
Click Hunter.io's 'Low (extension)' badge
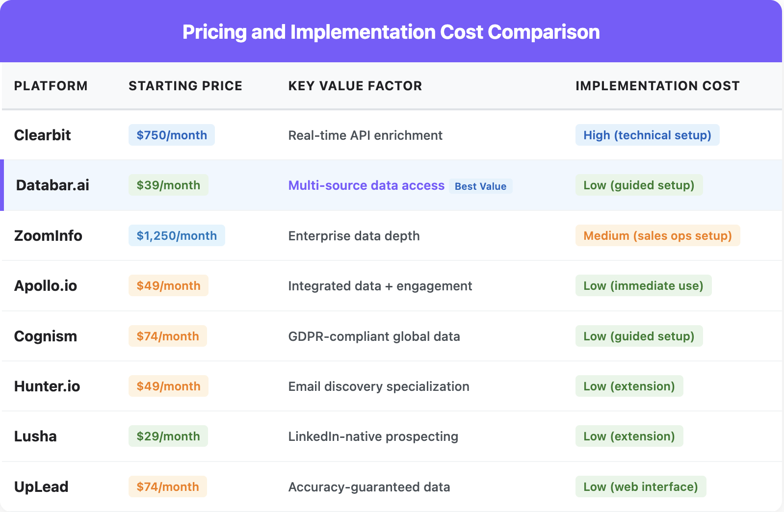click(629, 386)
